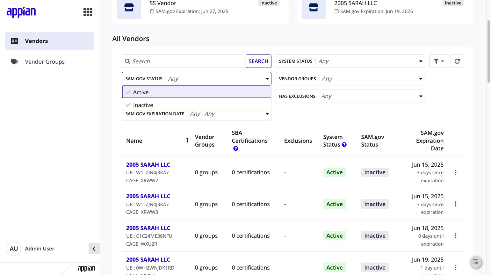Open the 2005 SARAH LLC link with CAGE WXU2R
Viewport: 491px width, 275px height.
(148, 228)
